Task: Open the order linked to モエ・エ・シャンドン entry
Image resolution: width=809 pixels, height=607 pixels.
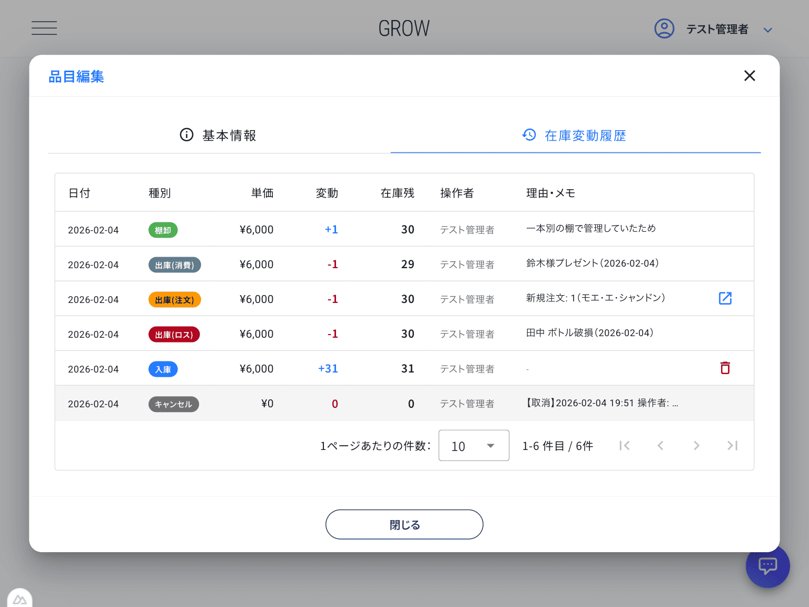Action: point(725,298)
